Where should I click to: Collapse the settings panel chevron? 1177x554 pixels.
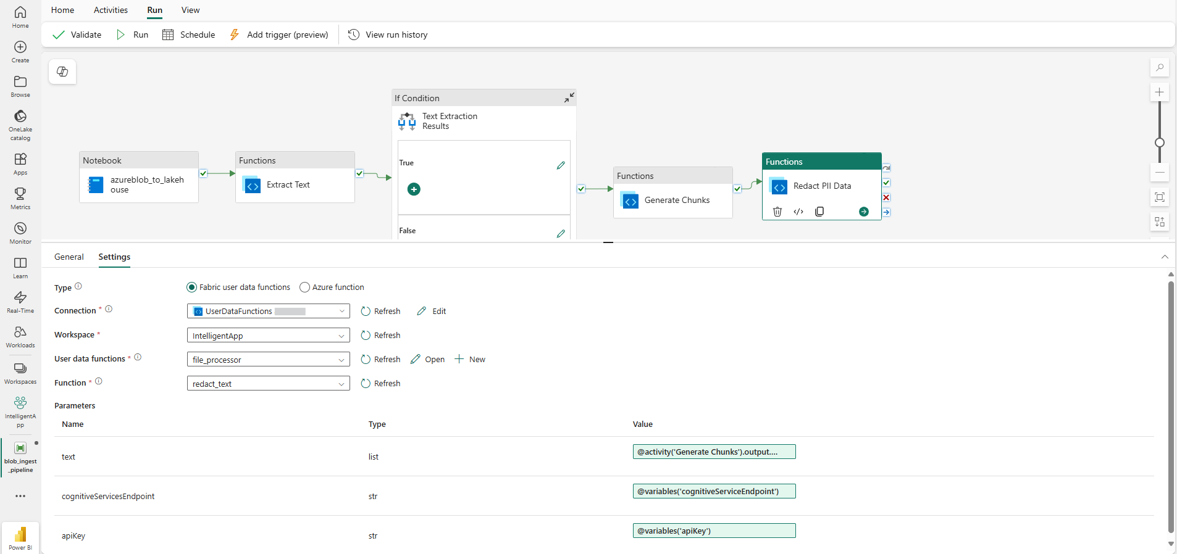(1165, 257)
